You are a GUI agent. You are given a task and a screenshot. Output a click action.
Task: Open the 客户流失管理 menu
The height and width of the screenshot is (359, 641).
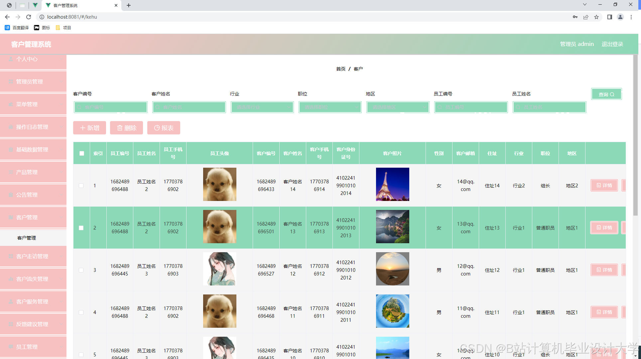point(33,279)
